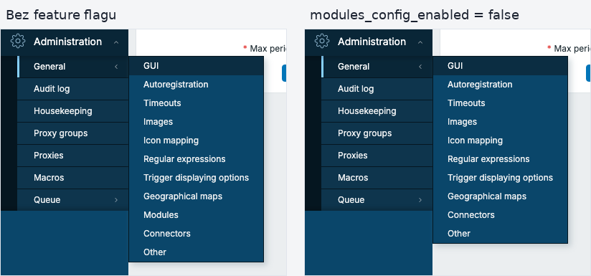
Task: Open Images in right screenshot submenu
Action: click(500, 122)
